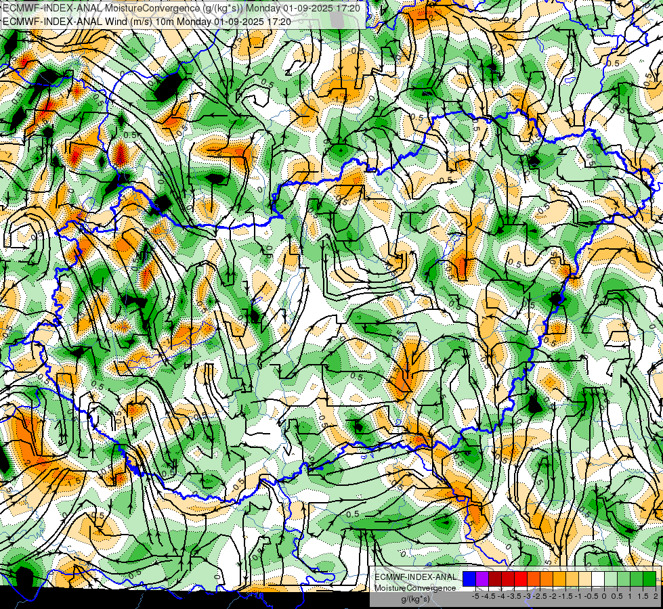Click the purple legend swatch
The width and height of the screenshot is (663, 609).
pyautogui.click(x=482, y=579)
